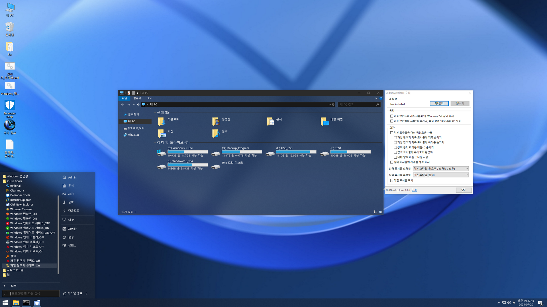Open the taskbar style dropdown
The image size is (547, 307).
440,175
